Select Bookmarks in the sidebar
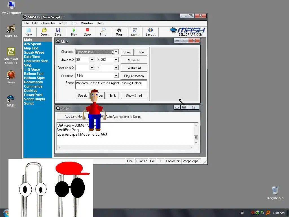This screenshot has height=217, width=289. click(33, 82)
